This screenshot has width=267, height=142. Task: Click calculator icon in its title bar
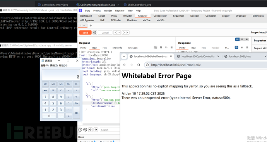click(x=43, y=61)
